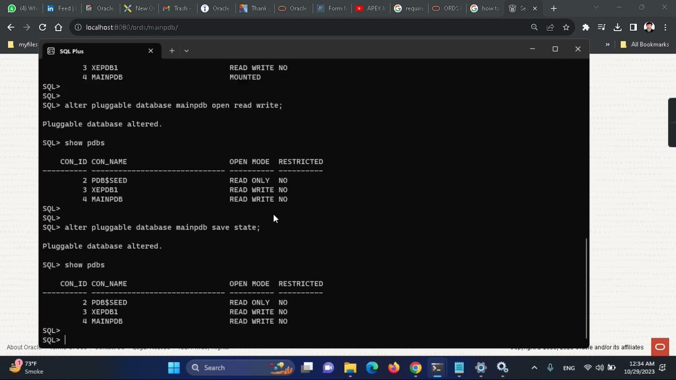Click the command 'alter pluggable database mainpdb save state;'
This screenshot has height=380, width=676.
pyautogui.click(x=162, y=227)
